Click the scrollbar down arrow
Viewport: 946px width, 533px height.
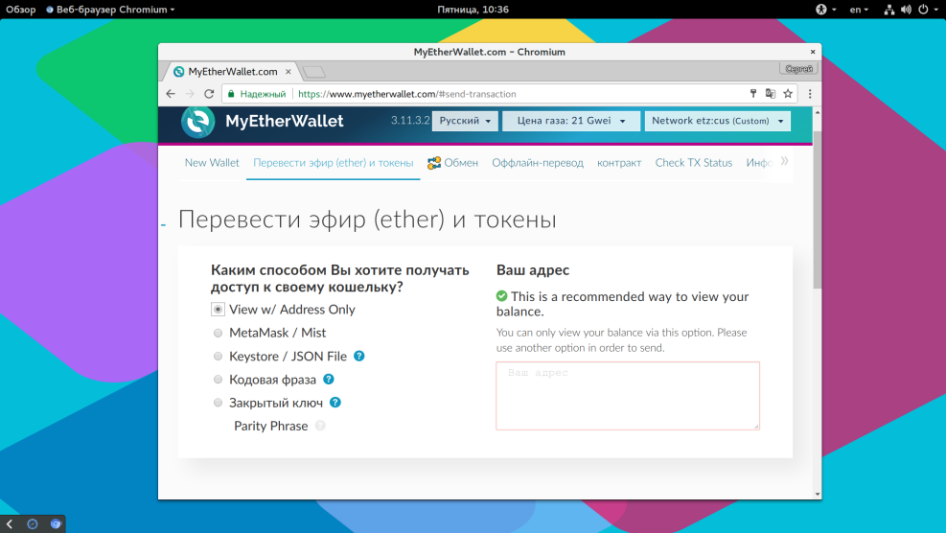pos(818,494)
